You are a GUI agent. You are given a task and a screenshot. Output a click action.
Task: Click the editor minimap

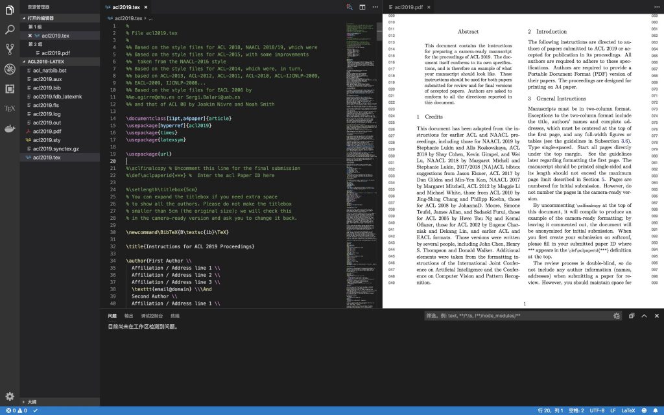point(361,165)
